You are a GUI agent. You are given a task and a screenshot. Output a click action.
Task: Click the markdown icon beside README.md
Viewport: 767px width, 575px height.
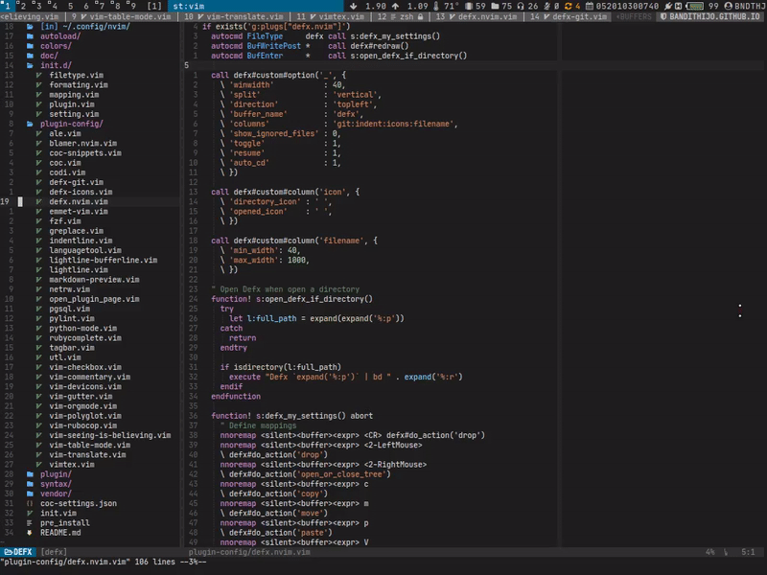click(x=30, y=532)
